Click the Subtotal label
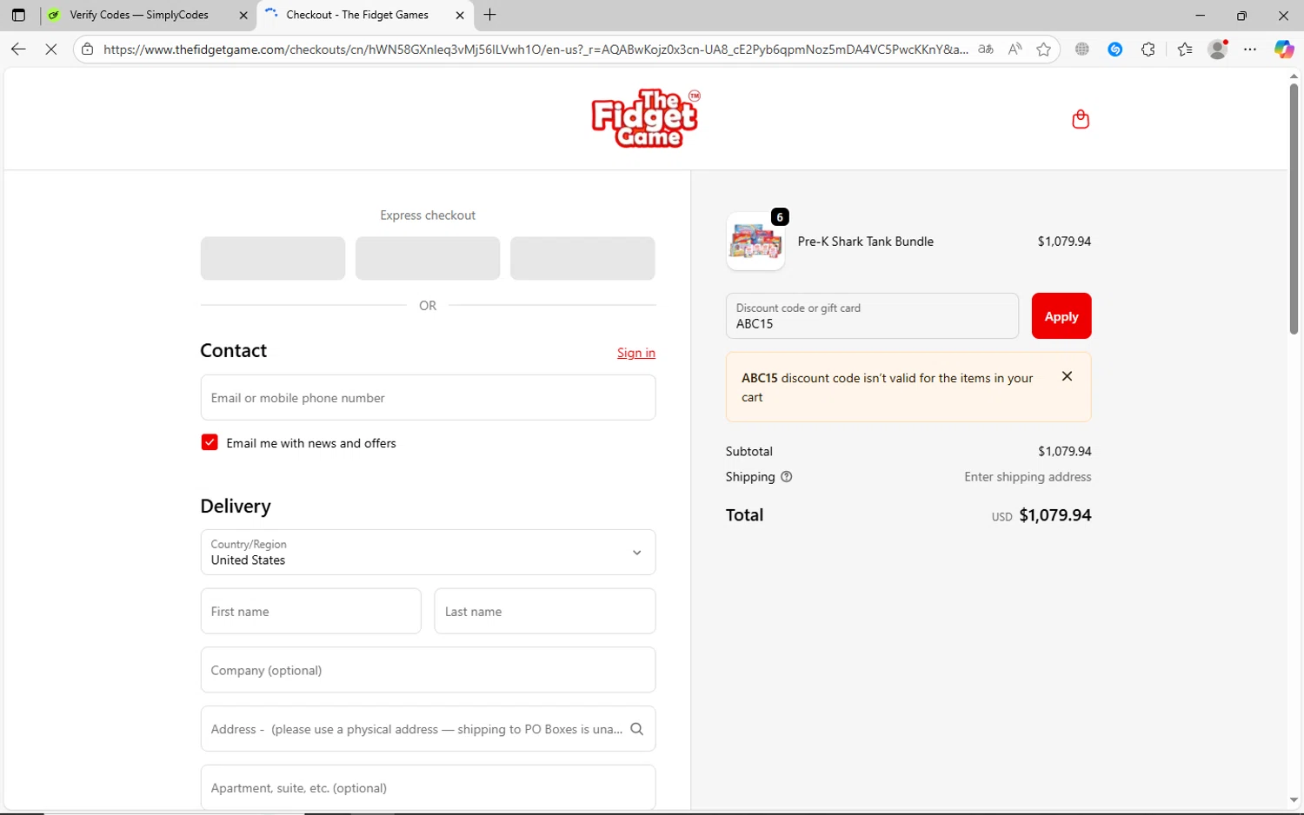Screen dimensions: 1304x815 click(749, 451)
